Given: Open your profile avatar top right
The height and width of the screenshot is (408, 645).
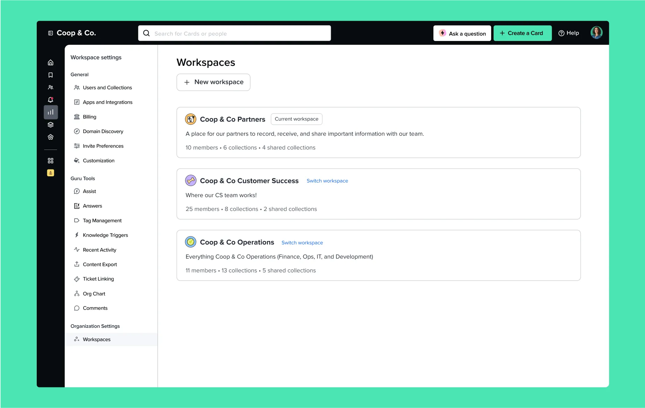Looking at the screenshot, I should [596, 32].
